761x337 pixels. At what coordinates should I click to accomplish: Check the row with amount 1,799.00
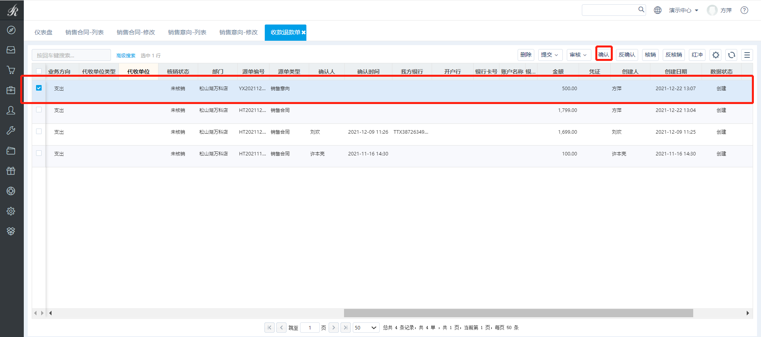pyautogui.click(x=39, y=110)
